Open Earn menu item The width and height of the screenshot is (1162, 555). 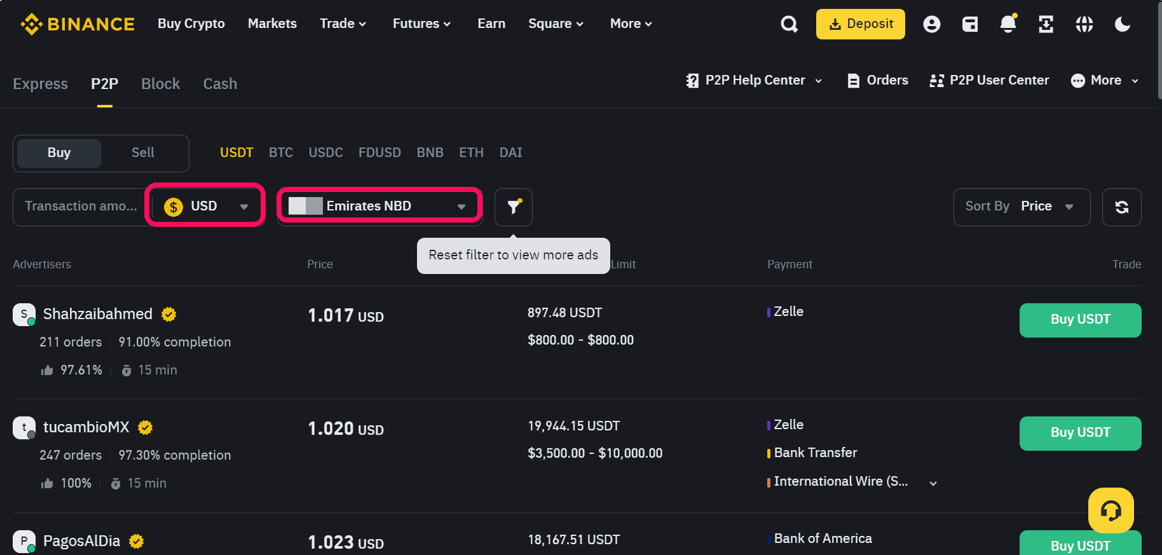[x=491, y=24]
